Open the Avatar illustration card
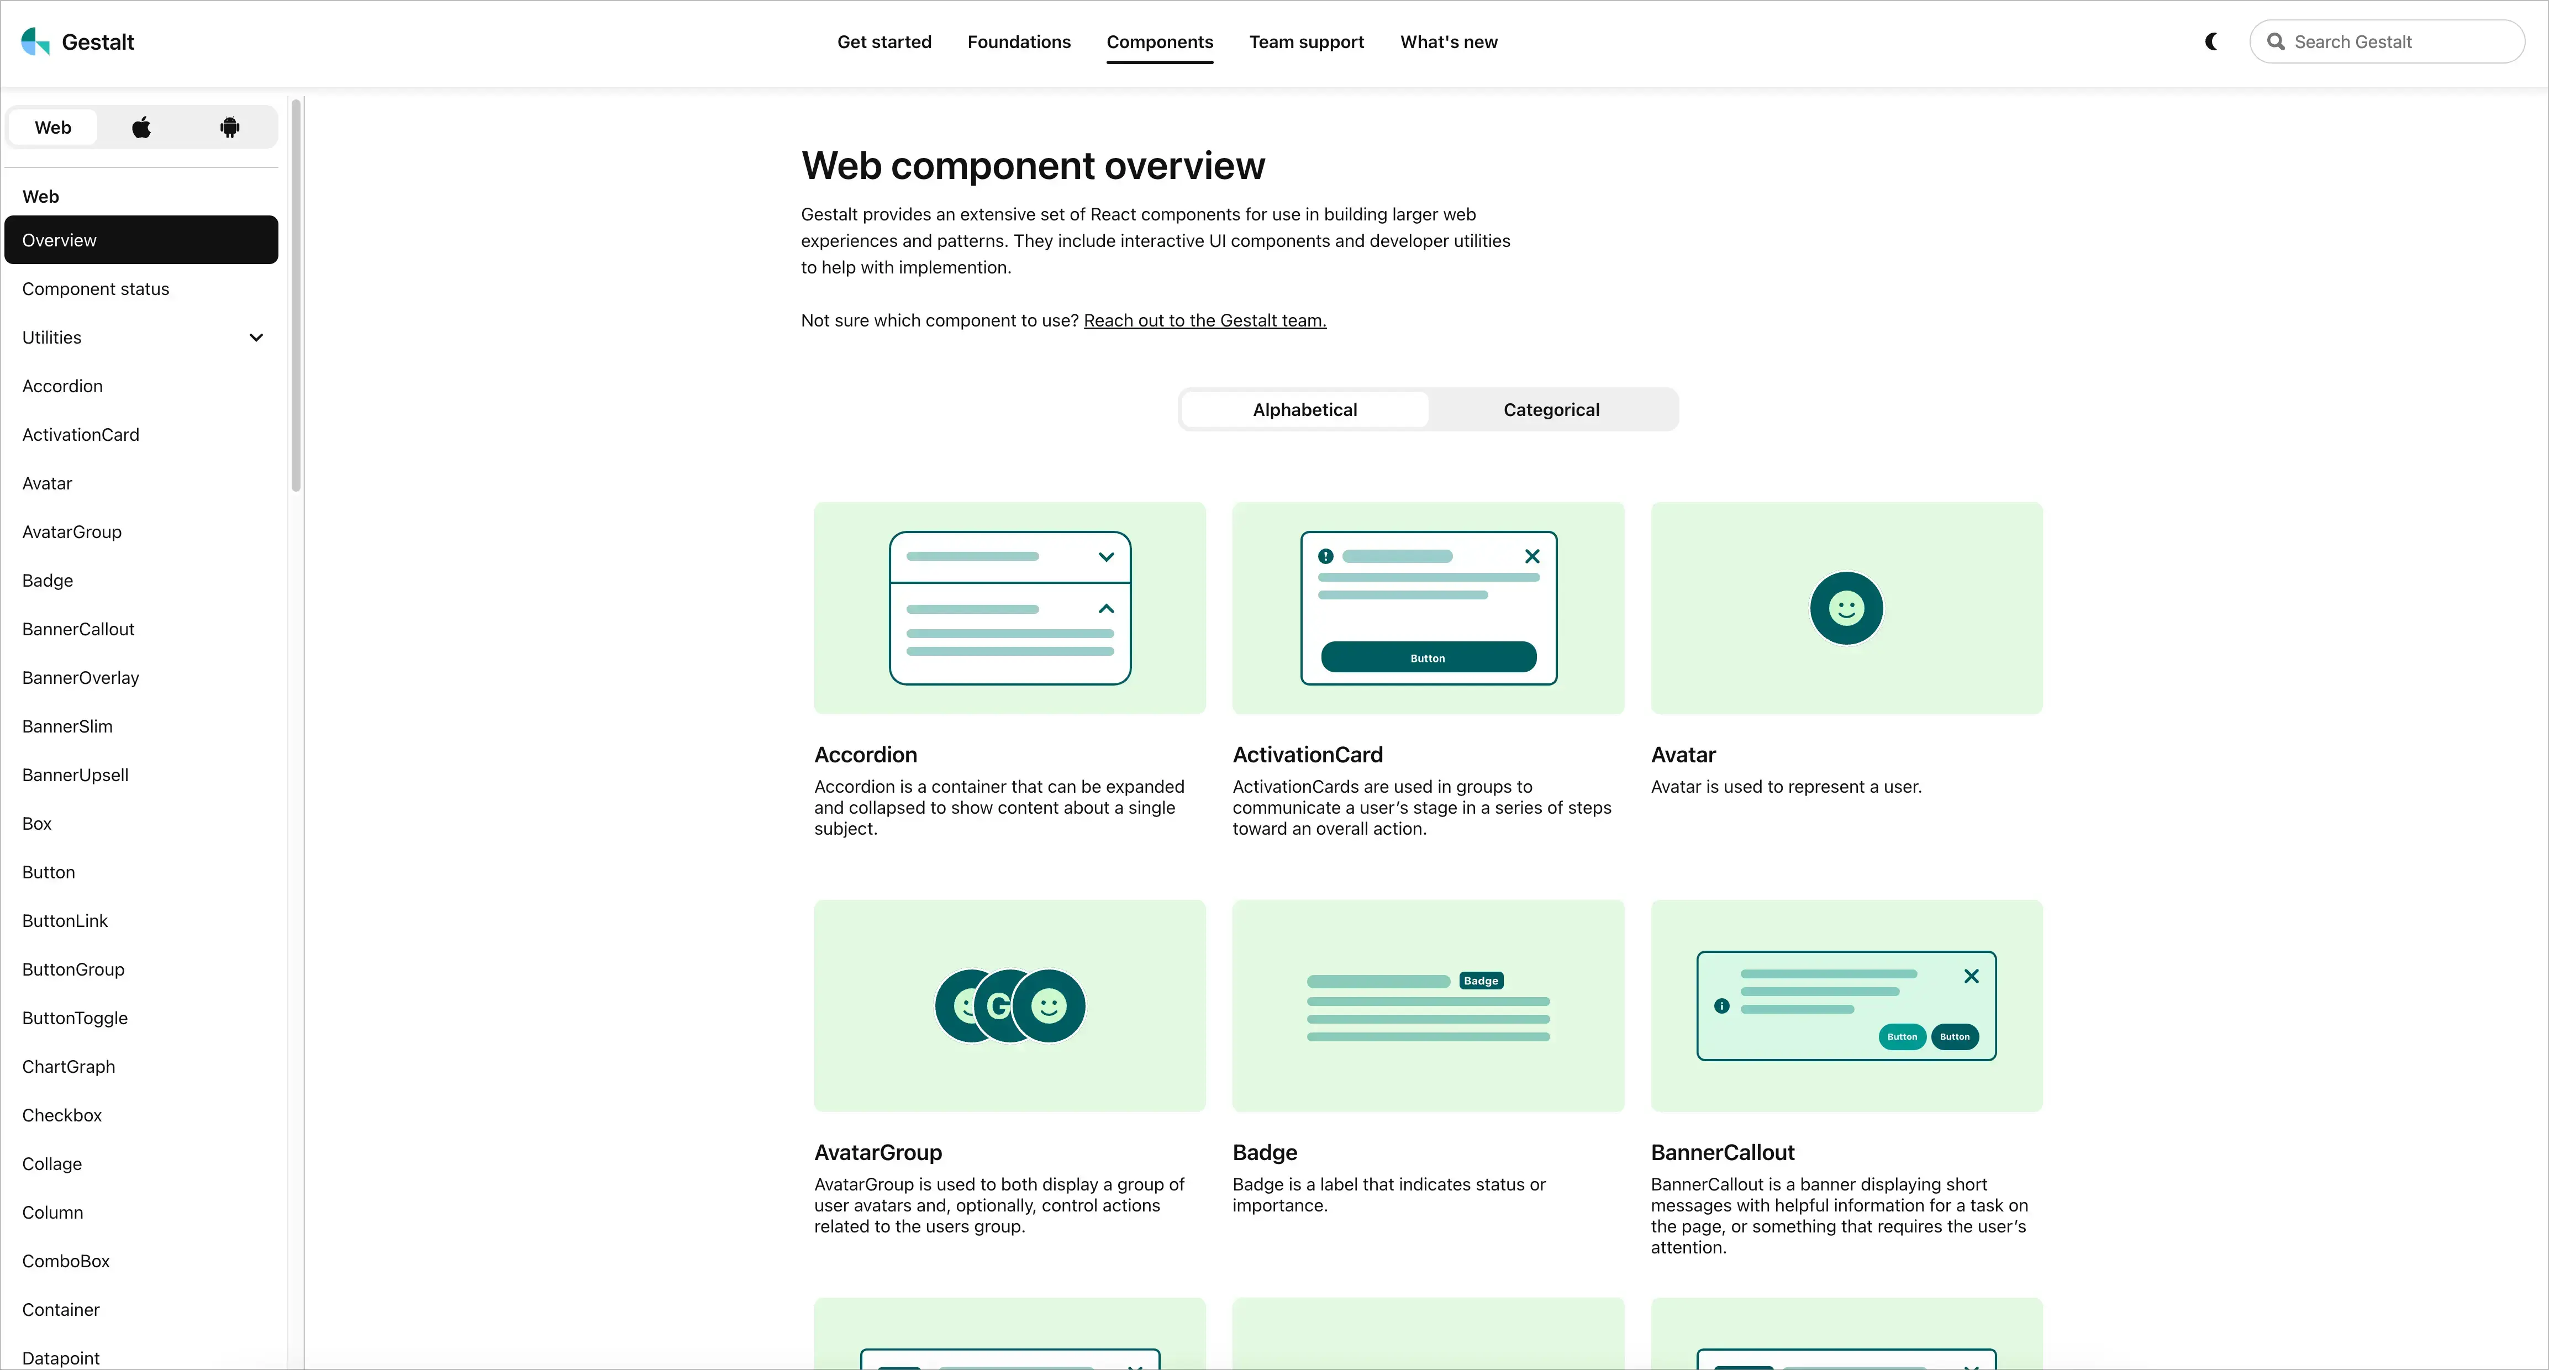 [x=1846, y=608]
